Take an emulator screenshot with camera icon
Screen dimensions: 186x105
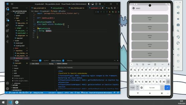(178, 25)
